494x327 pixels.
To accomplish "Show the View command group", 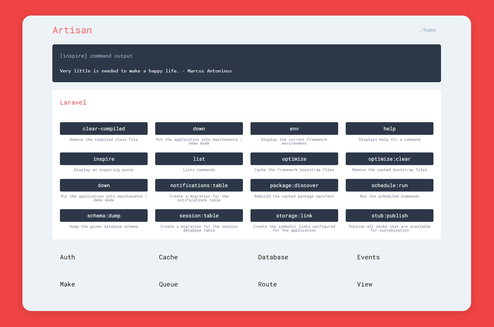I will tap(364, 284).
